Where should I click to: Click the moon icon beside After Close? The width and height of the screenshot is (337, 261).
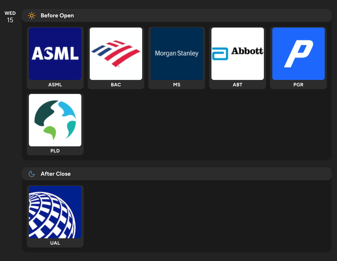tap(32, 174)
